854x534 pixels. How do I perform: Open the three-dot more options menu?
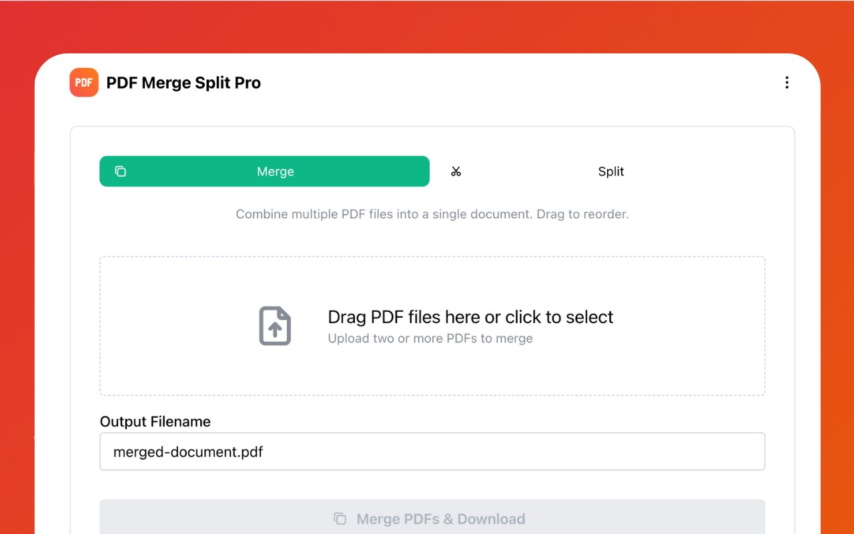(x=787, y=83)
